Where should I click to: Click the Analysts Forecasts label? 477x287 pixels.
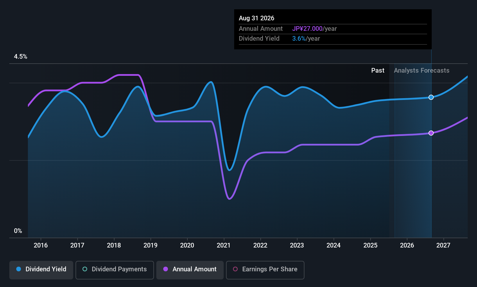pyautogui.click(x=422, y=71)
